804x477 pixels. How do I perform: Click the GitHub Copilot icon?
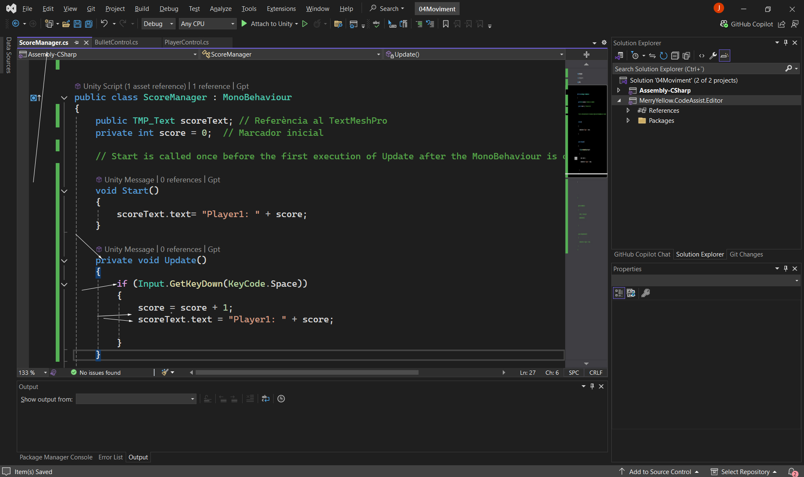click(724, 24)
